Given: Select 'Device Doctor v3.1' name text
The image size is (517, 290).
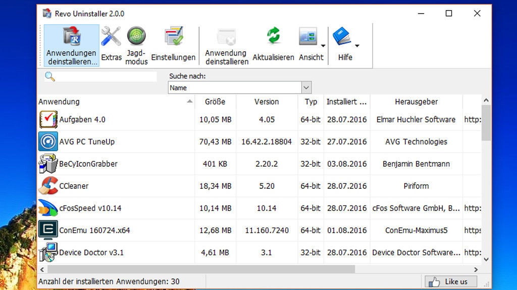Looking at the screenshot, I should [x=91, y=253].
